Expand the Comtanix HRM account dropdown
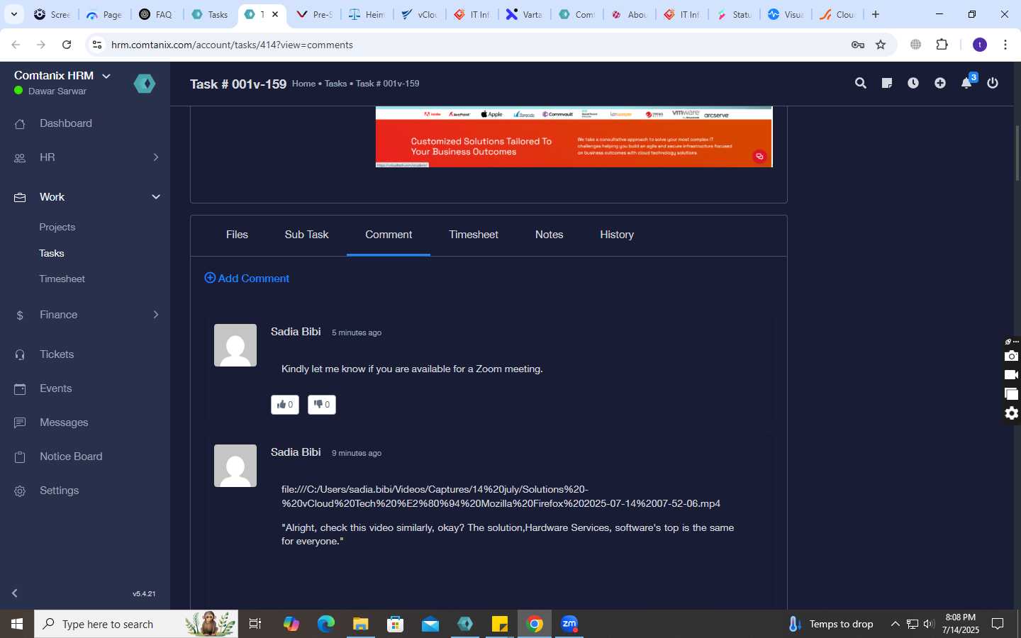This screenshot has width=1021, height=638. [106, 76]
